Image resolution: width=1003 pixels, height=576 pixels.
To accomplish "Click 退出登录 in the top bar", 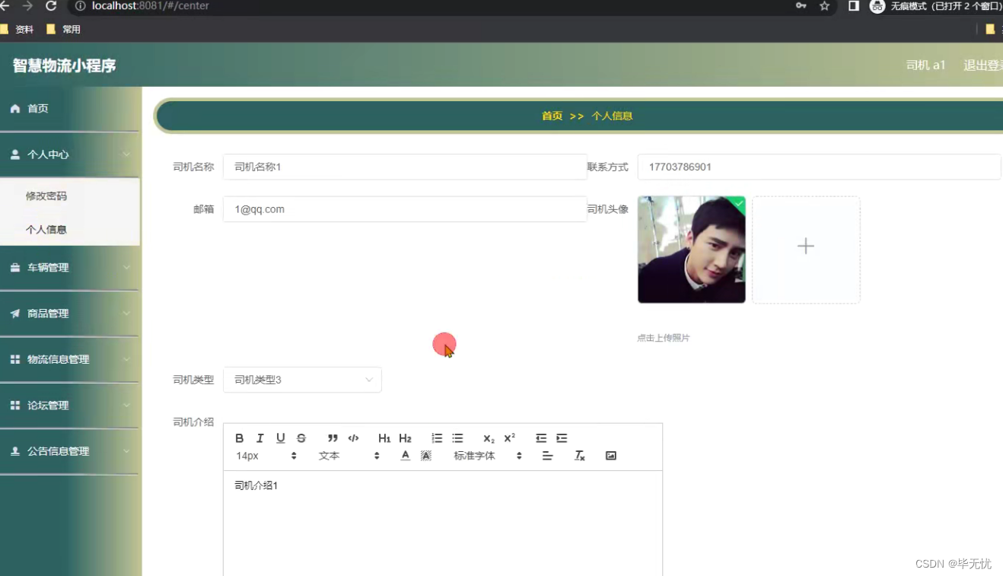I will point(982,65).
